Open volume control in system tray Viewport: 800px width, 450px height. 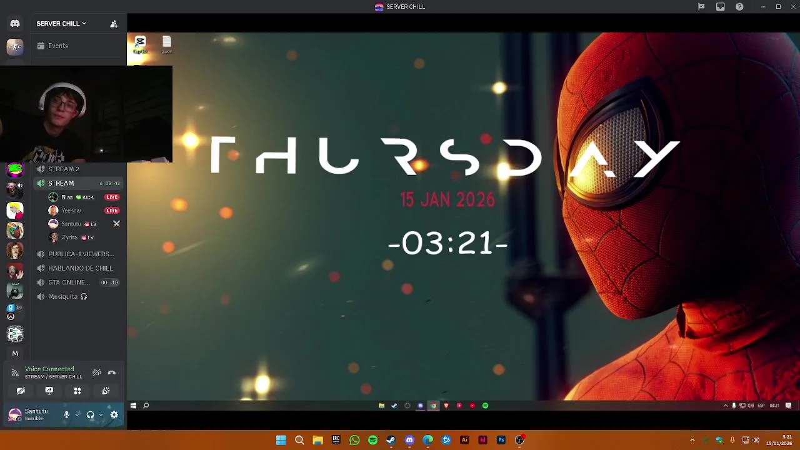[756, 441]
